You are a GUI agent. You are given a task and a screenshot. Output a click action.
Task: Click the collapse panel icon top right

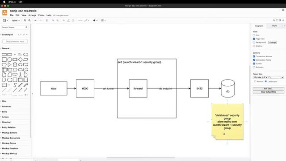click(283, 20)
